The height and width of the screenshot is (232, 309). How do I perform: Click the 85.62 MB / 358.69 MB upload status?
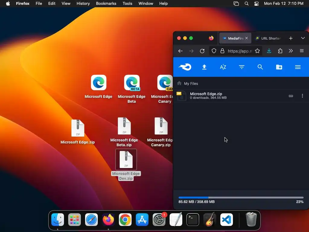tap(196, 201)
